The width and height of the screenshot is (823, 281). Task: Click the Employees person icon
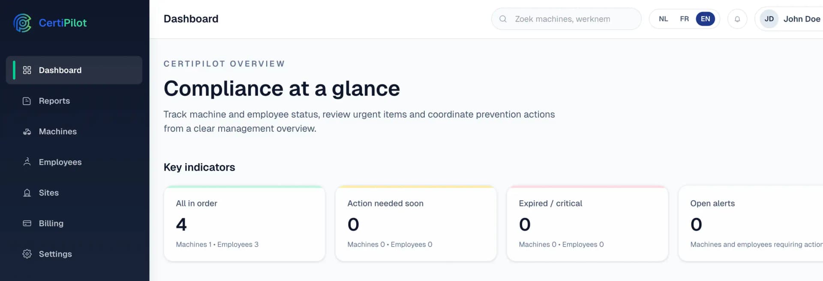[27, 162]
